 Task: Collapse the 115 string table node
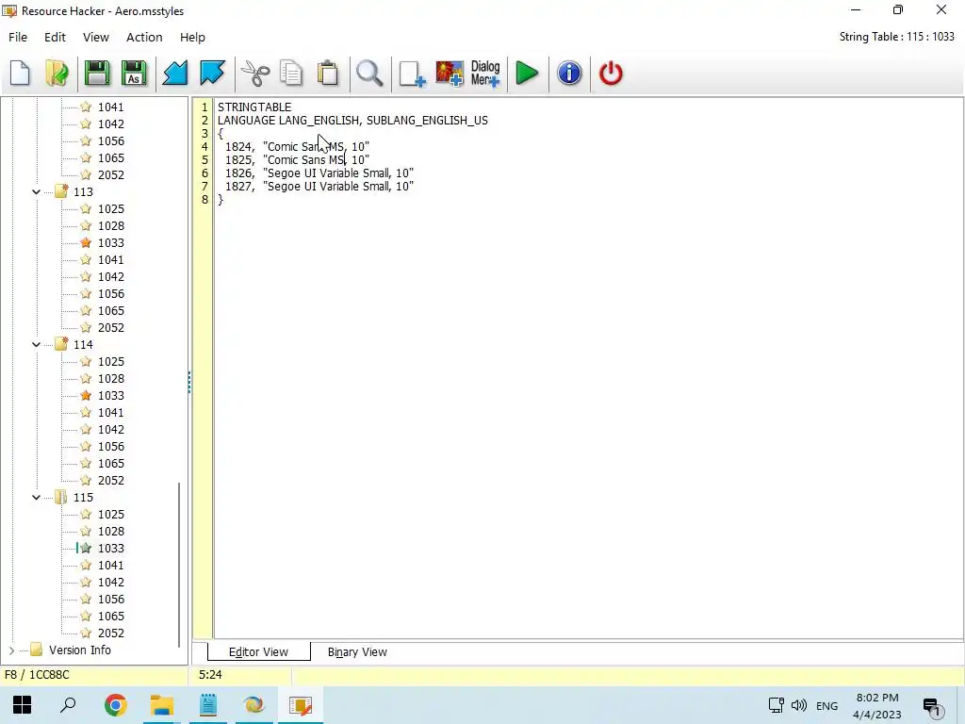37,498
